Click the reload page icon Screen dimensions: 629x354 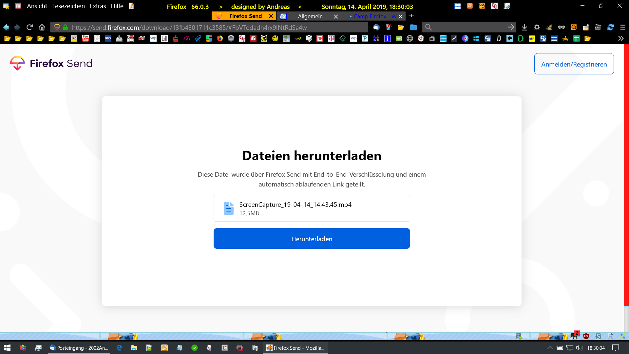[x=29, y=27]
